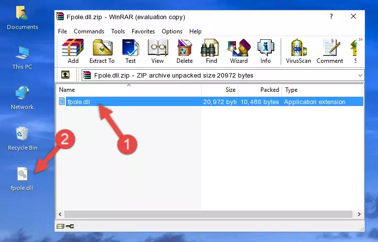The image size is (378, 242).
Task: Click the 10,486 bytes packed value
Action: coord(260,102)
